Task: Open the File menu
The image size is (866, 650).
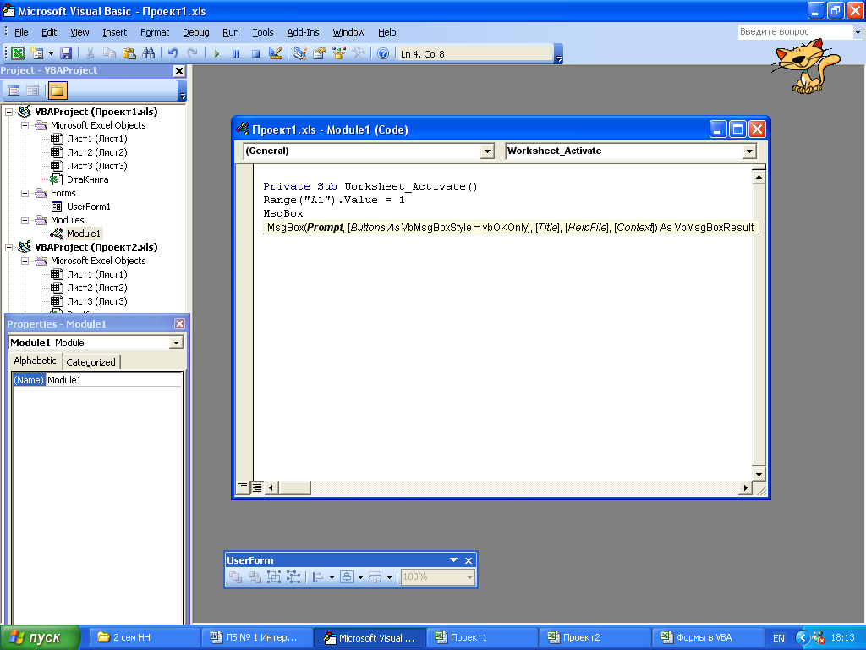Action: pos(21,32)
